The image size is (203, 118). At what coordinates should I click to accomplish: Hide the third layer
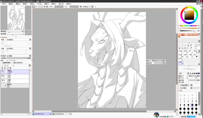tap(3, 80)
